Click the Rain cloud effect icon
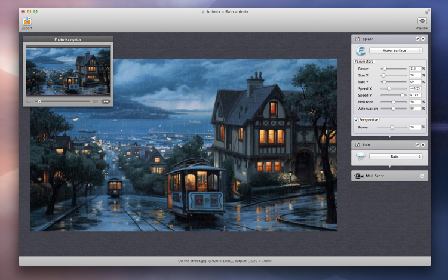The image size is (448, 280). click(x=361, y=156)
